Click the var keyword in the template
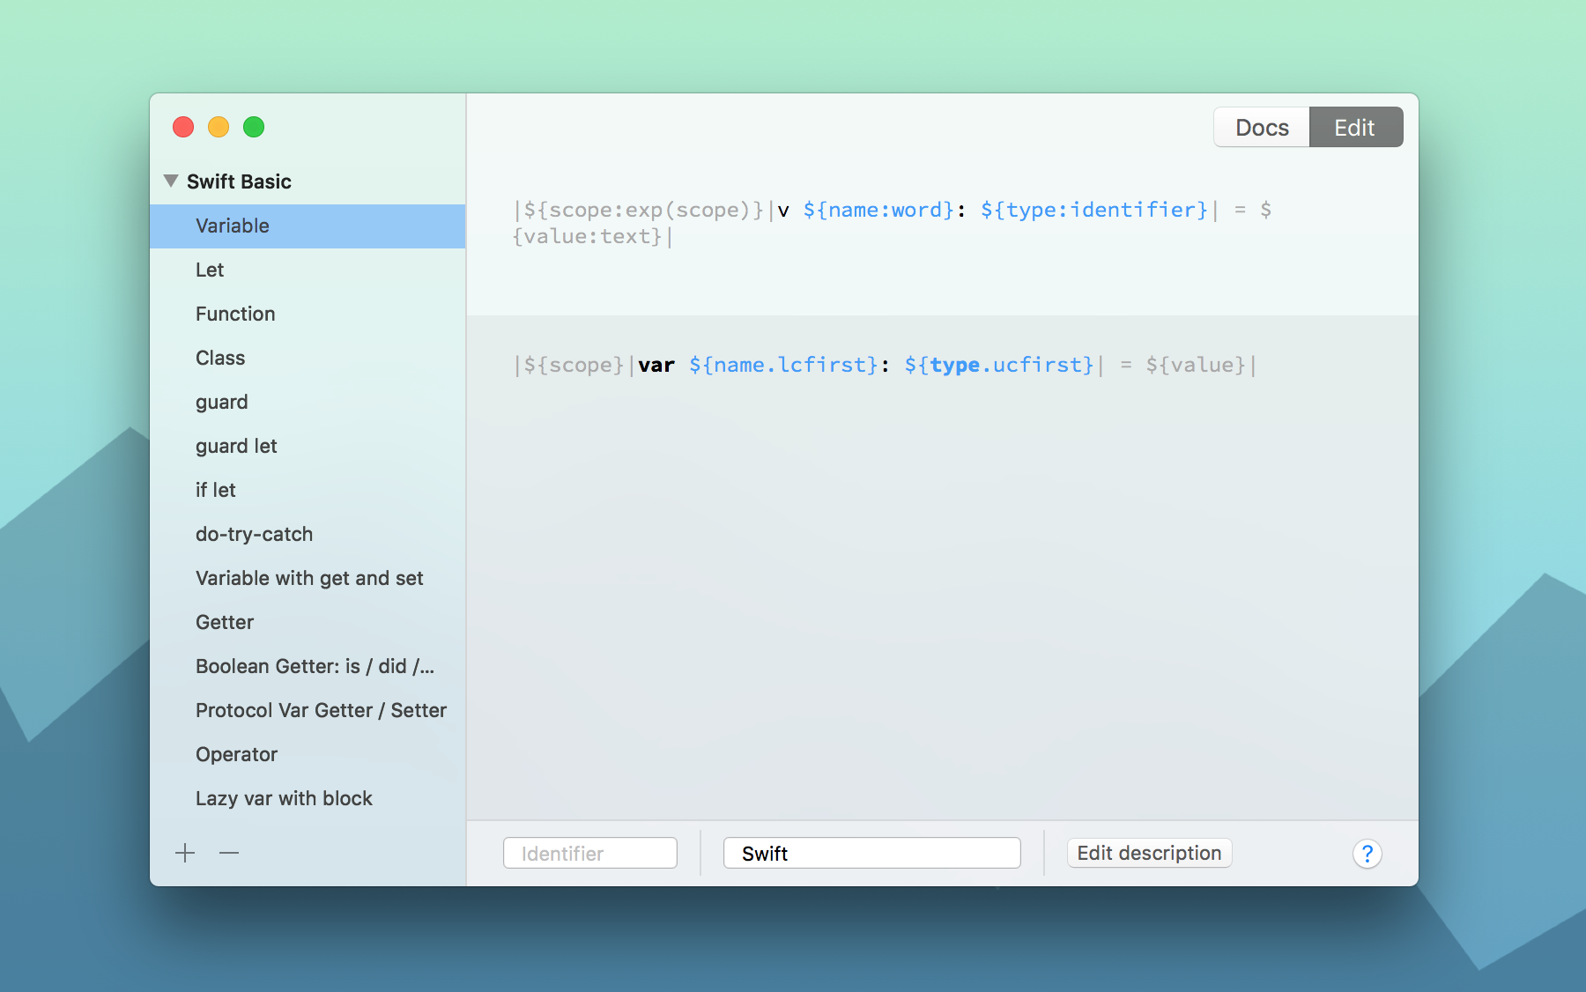Viewport: 1586px width, 992px height. pyautogui.click(x=656, y=365)
